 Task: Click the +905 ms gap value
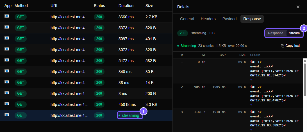coord(219,87)
